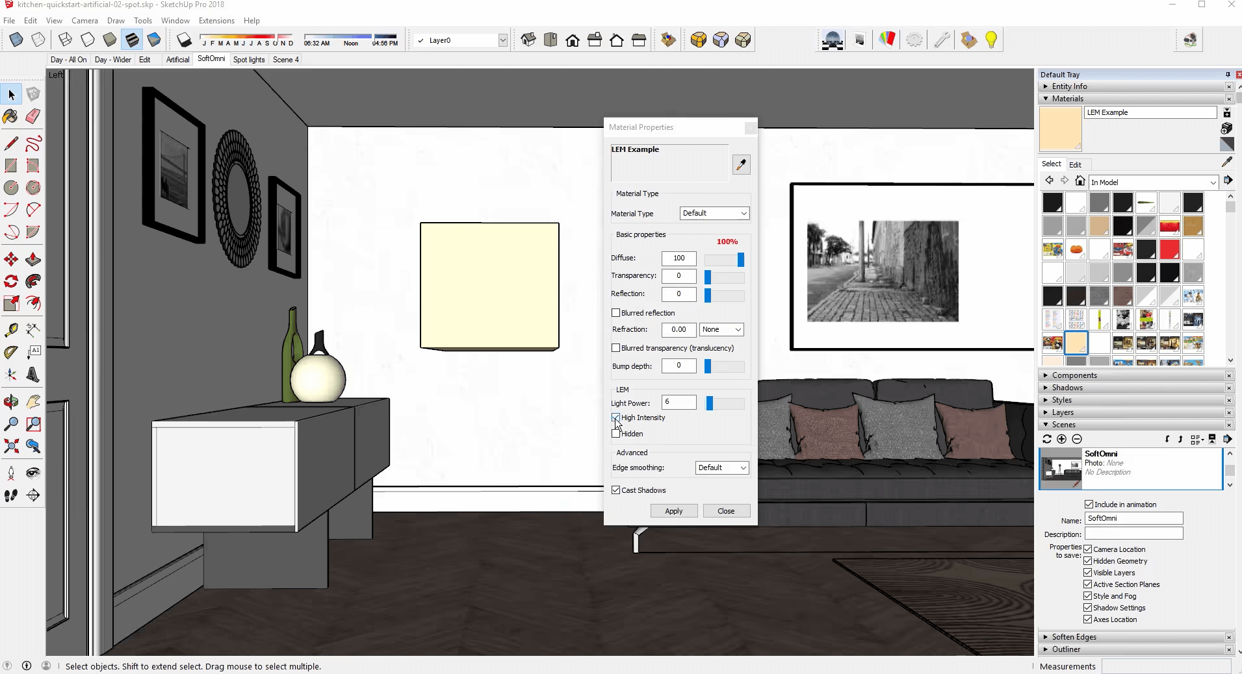The height and width of the screenshot is (674, 1242).
Task: Add a new scene with plus icon
Action: [1061, 440]
